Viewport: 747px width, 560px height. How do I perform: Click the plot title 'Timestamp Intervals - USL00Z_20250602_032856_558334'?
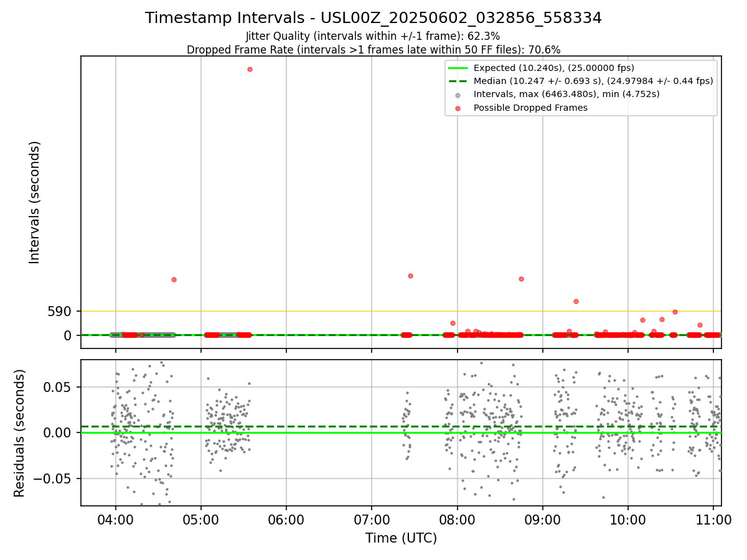point(374,18)
